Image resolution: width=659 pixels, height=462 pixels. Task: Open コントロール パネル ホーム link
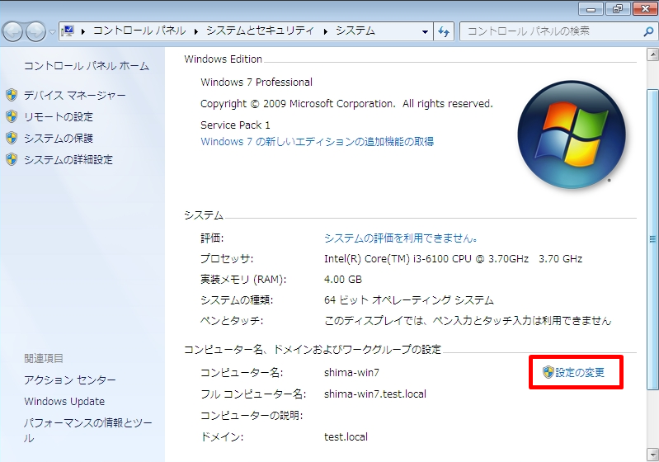[86, 66]
